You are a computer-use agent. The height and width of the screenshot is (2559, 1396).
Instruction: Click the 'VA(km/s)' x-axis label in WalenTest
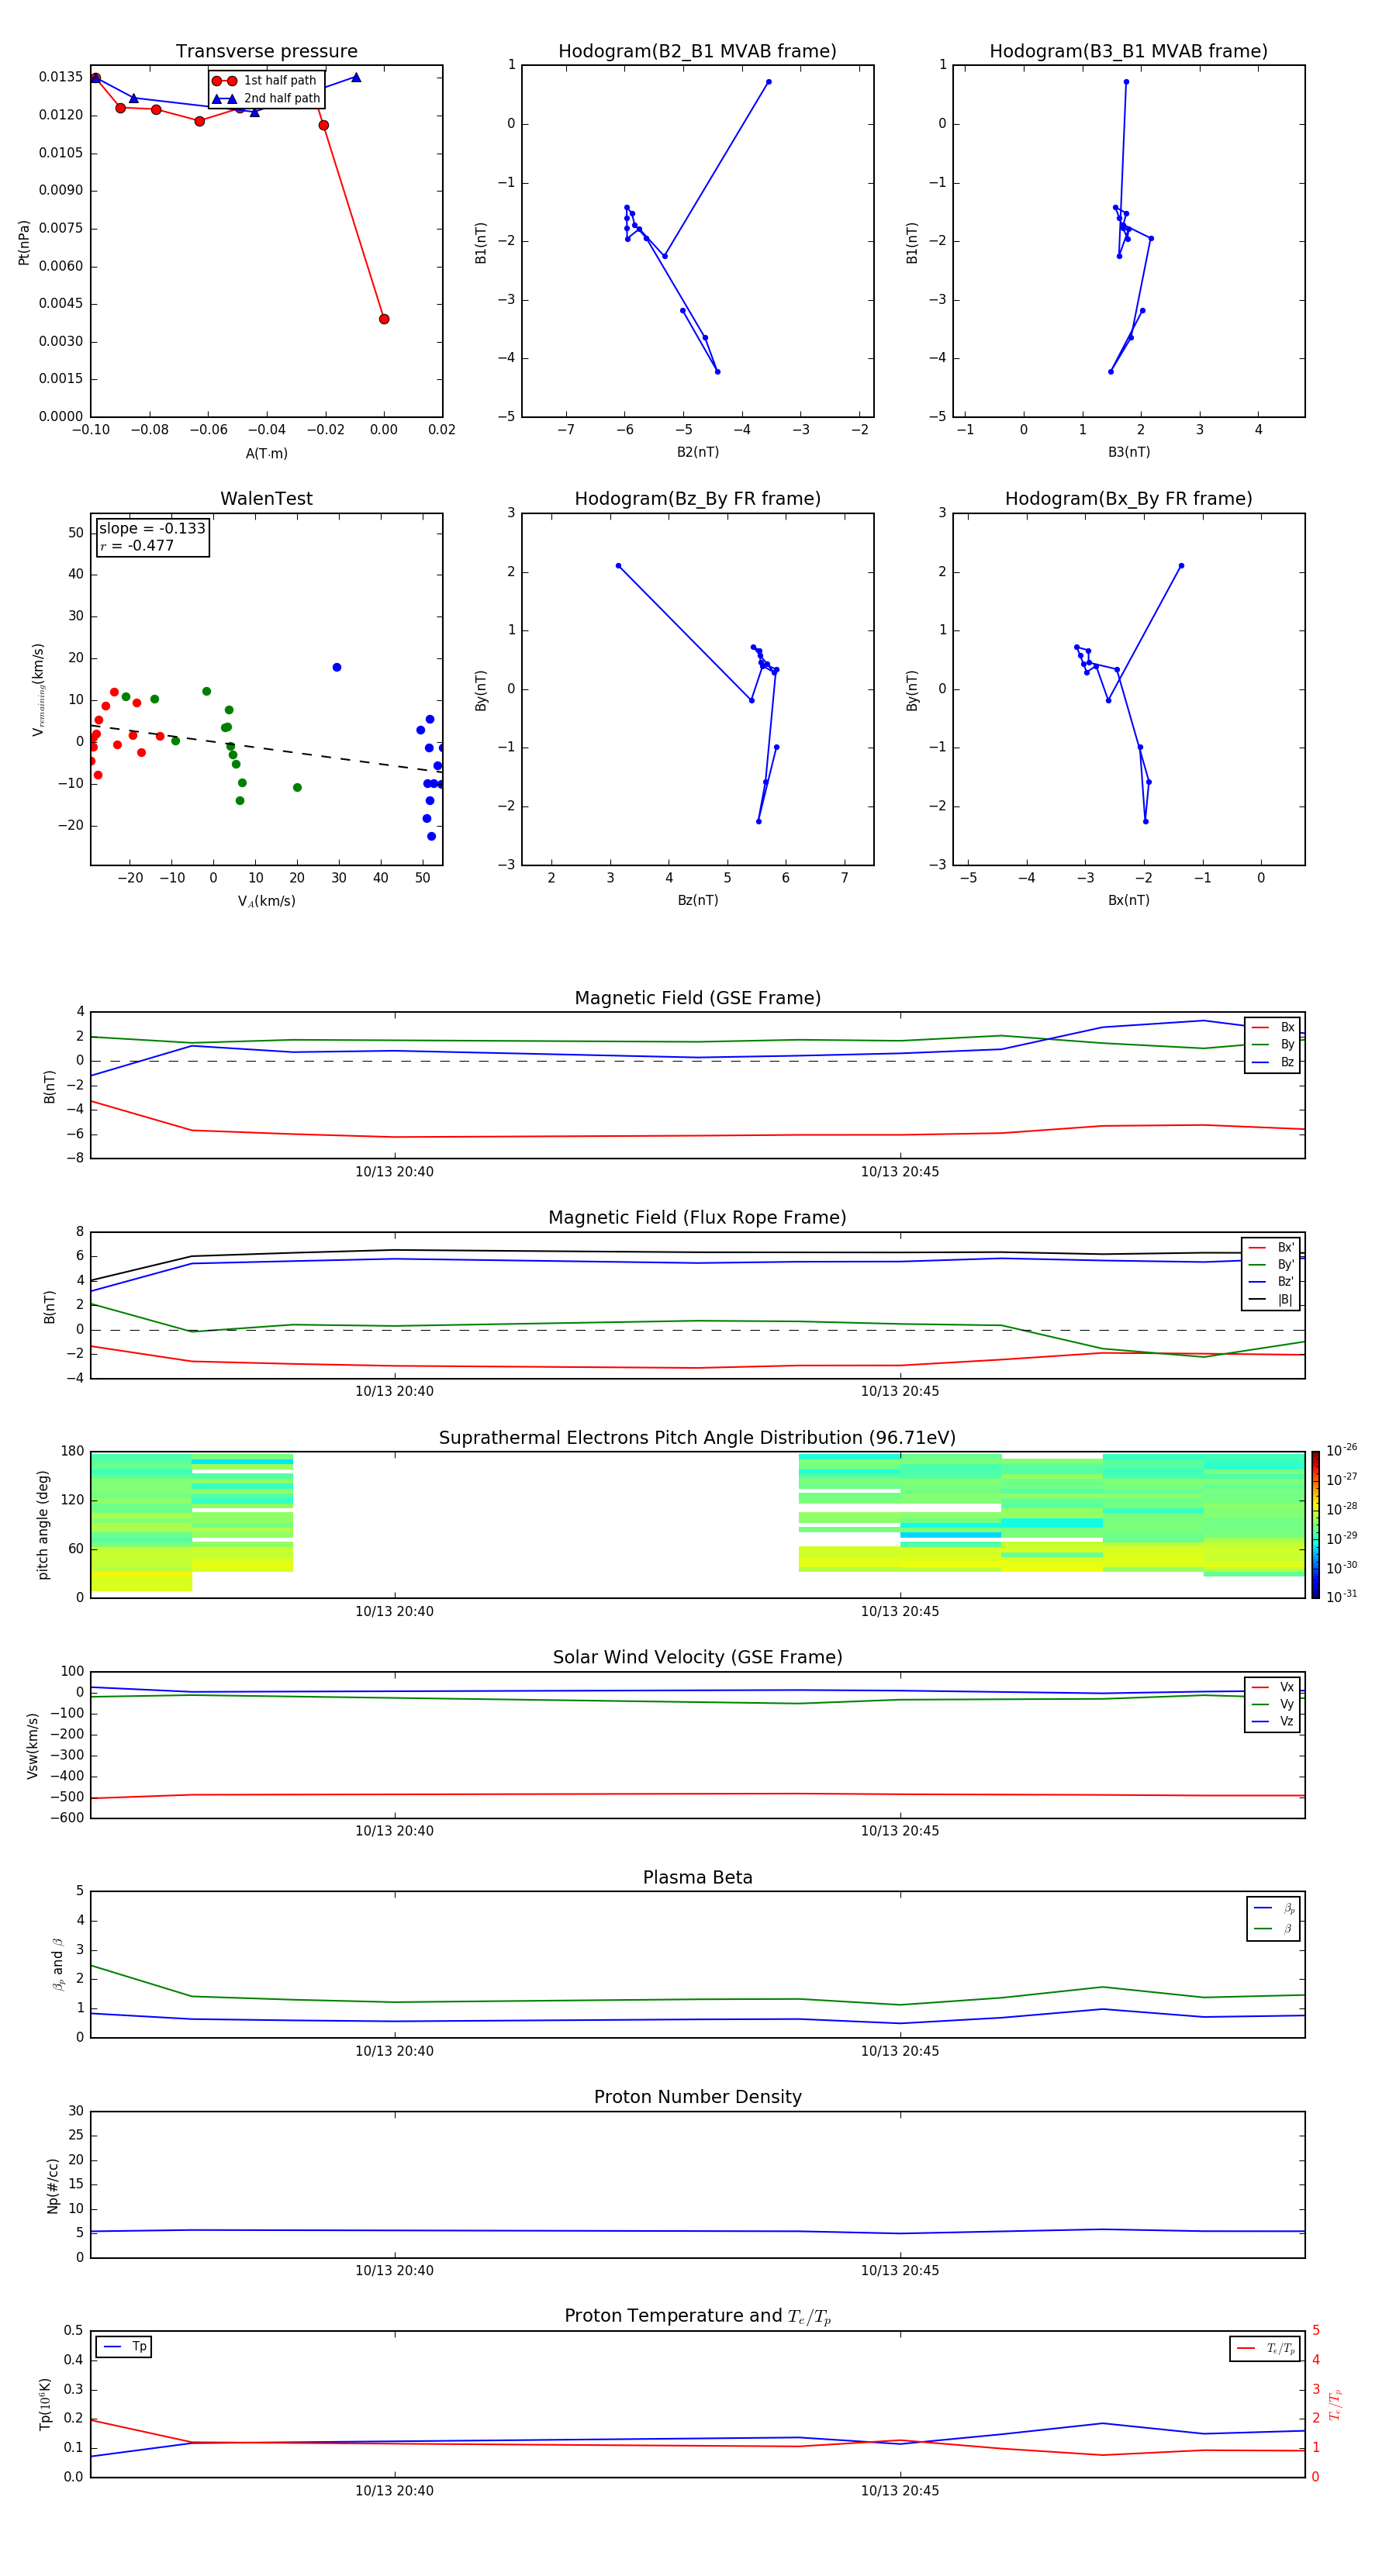click(266, 901)
